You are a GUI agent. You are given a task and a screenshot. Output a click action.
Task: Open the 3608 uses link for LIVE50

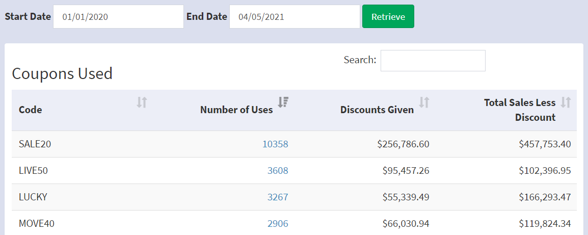point(278,171)
